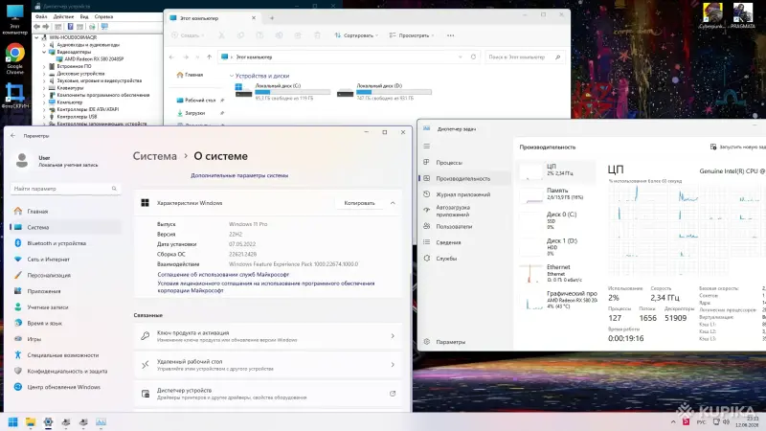The width and height of the screenshot is (766, 431).
Task: Open File Explorer from the taskbar
Action: point(31,421)
